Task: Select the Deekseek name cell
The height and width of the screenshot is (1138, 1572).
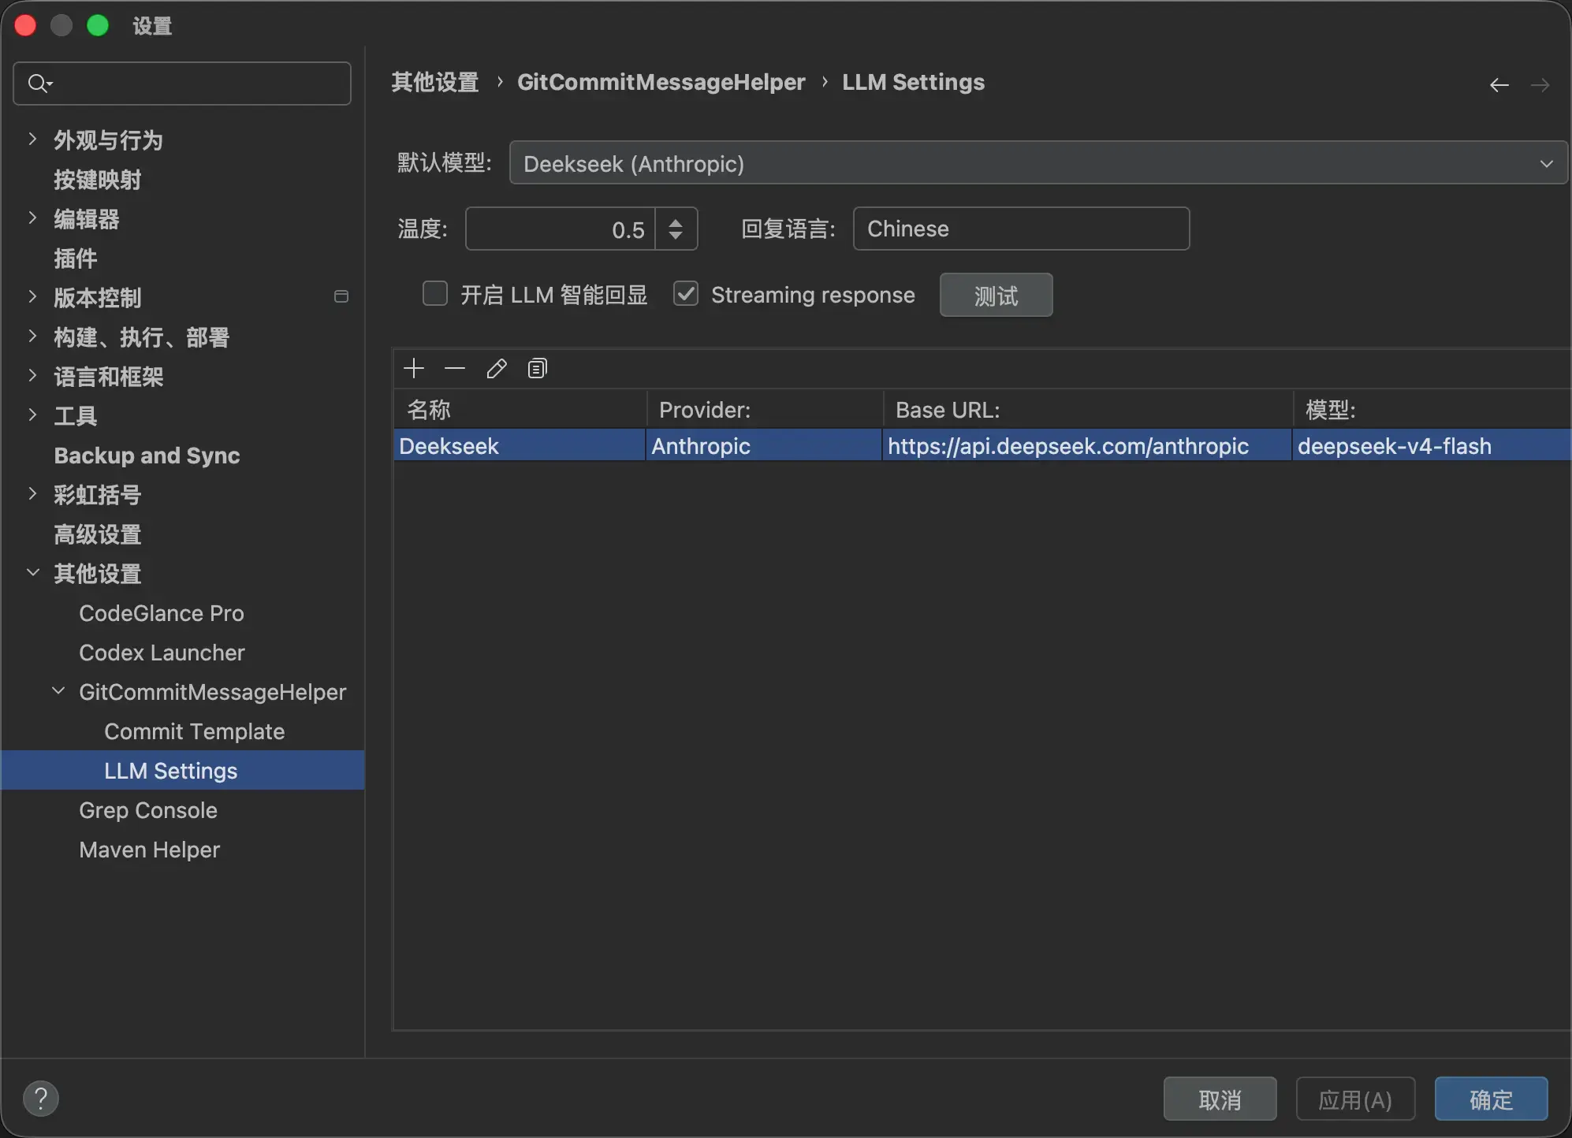Action: point(520,446)
